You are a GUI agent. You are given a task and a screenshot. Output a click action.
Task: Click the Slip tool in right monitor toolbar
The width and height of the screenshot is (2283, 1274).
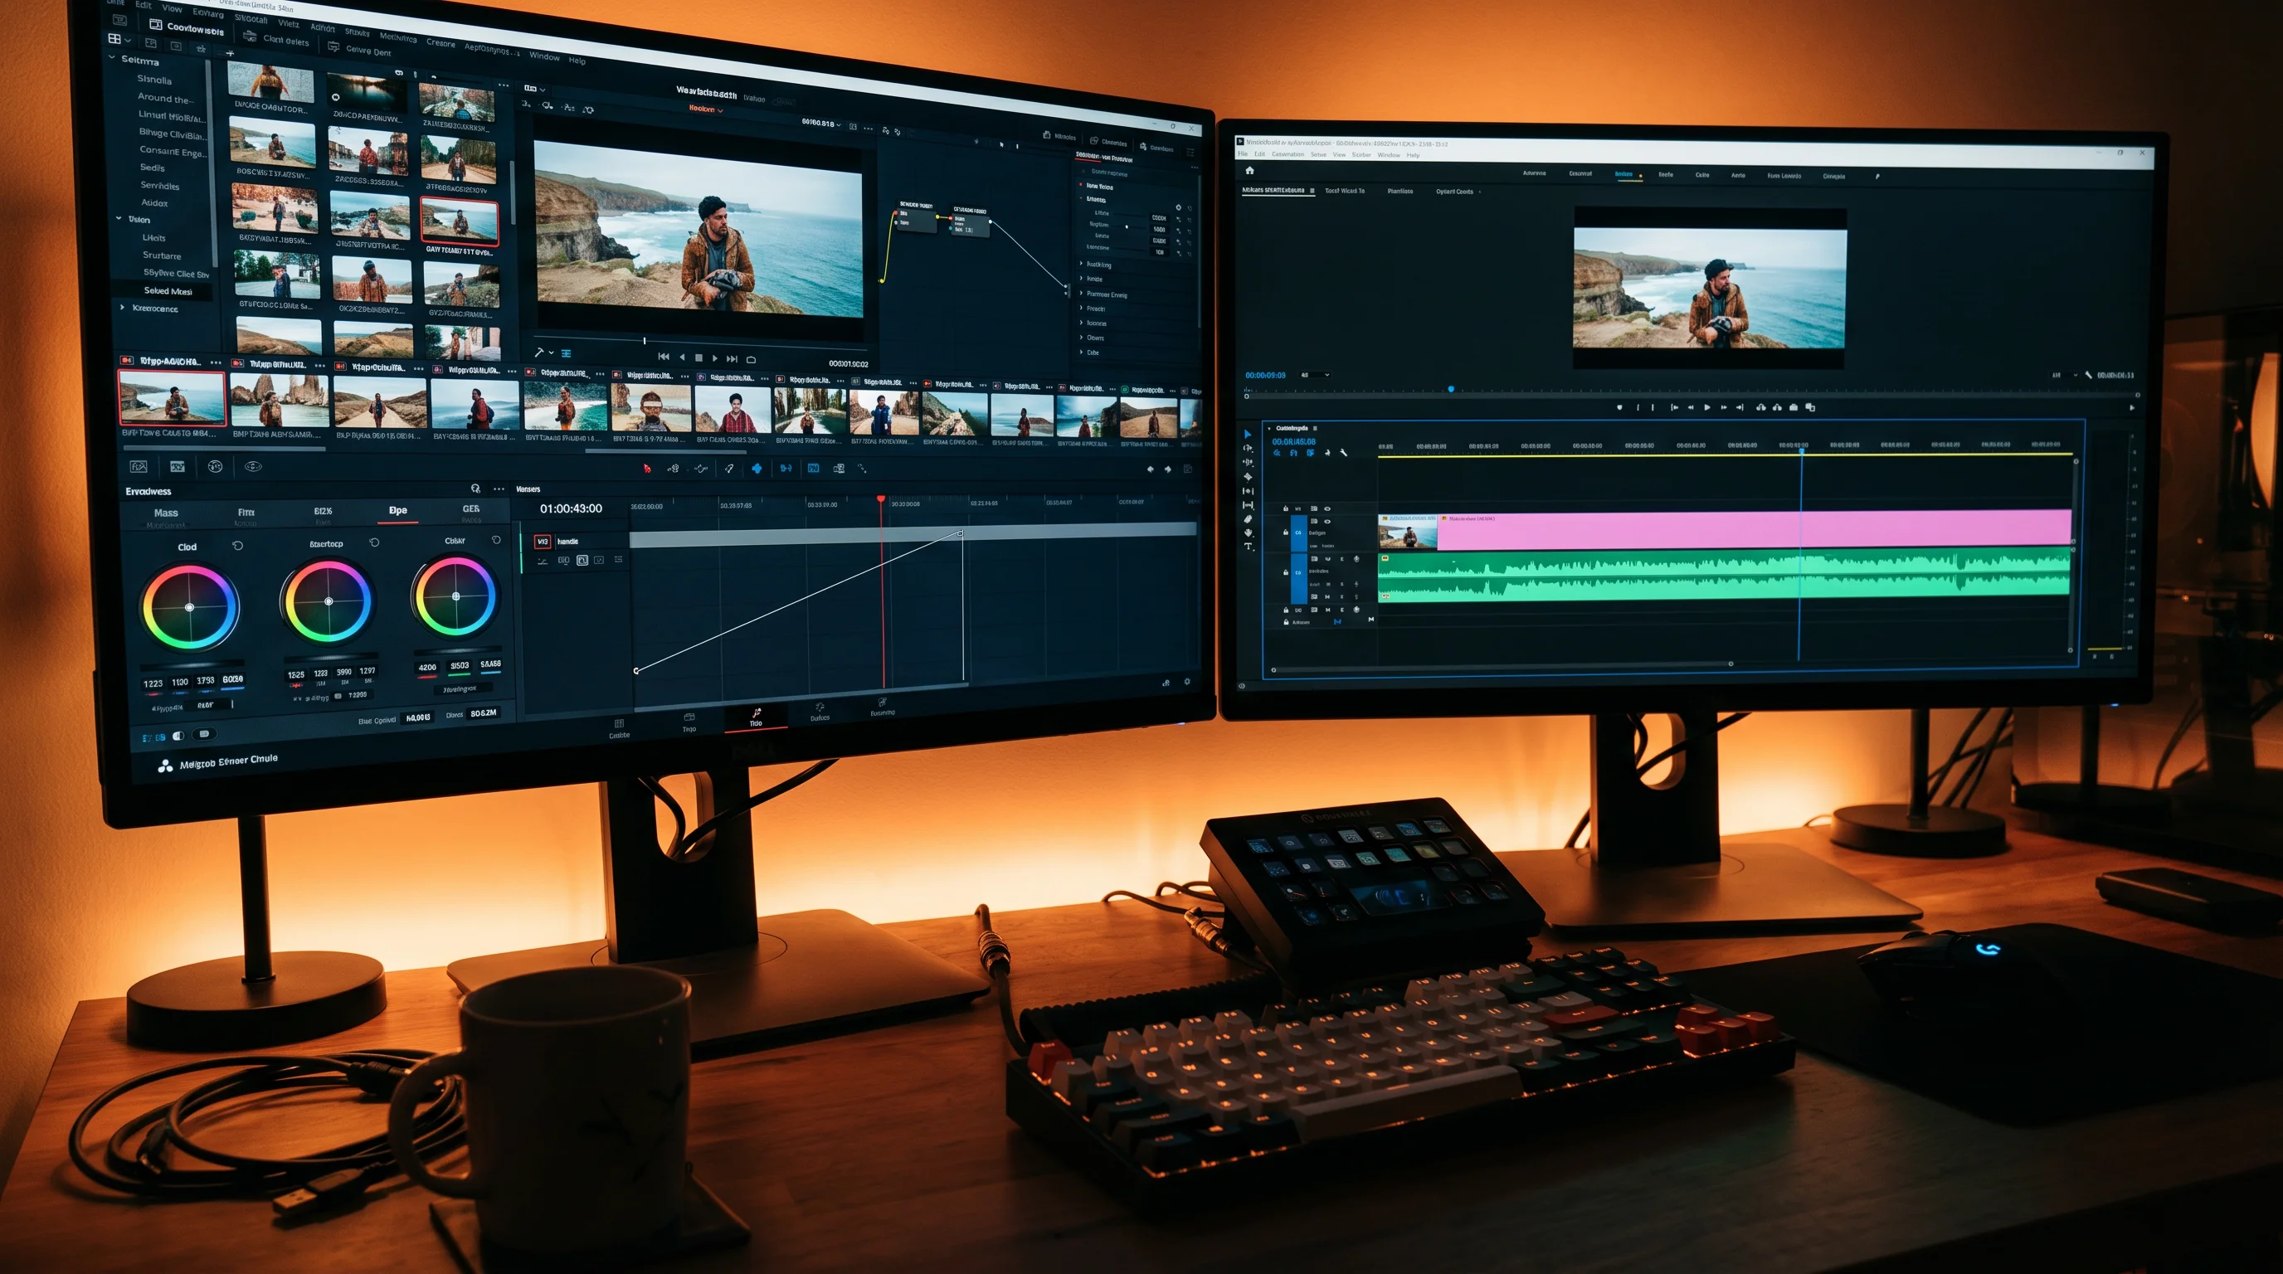point(1248,491)
